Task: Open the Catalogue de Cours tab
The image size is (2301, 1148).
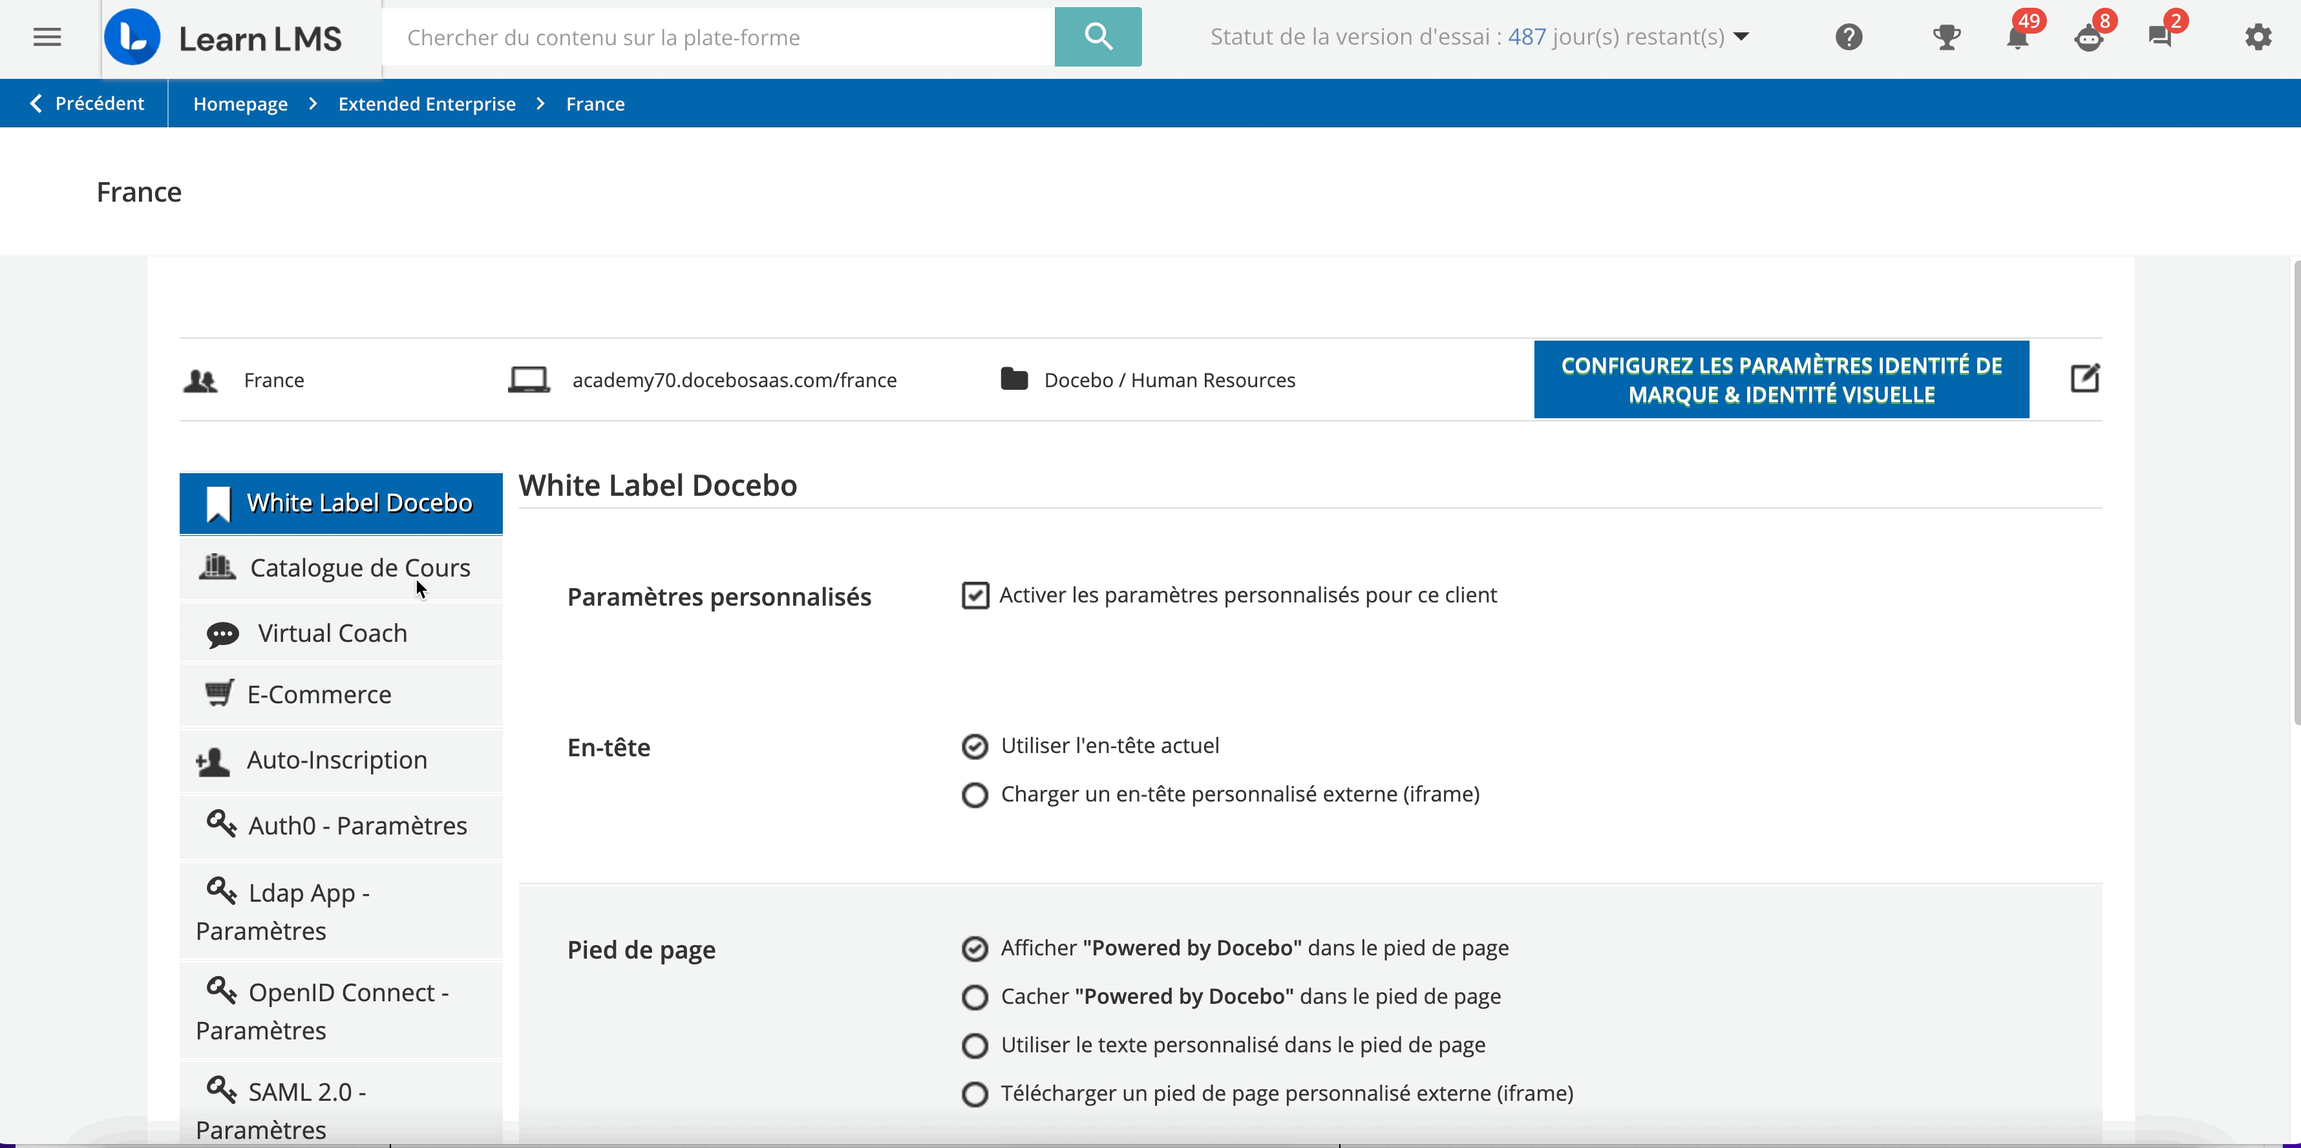Action: point(341,568)
